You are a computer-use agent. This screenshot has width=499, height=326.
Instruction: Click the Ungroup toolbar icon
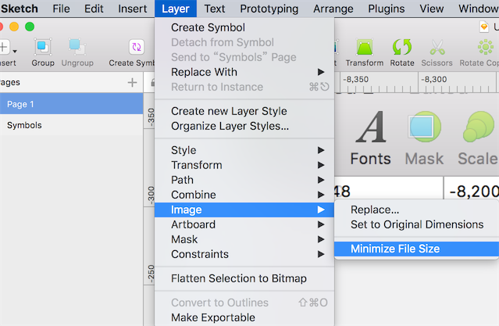coord(77,48)
